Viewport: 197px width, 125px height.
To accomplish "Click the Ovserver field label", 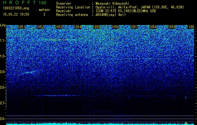I will [64, 3].
